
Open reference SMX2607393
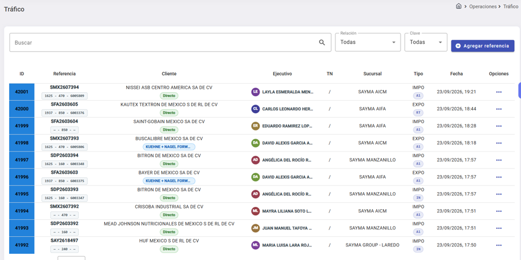pyautogui.click(x=64, y=138)
